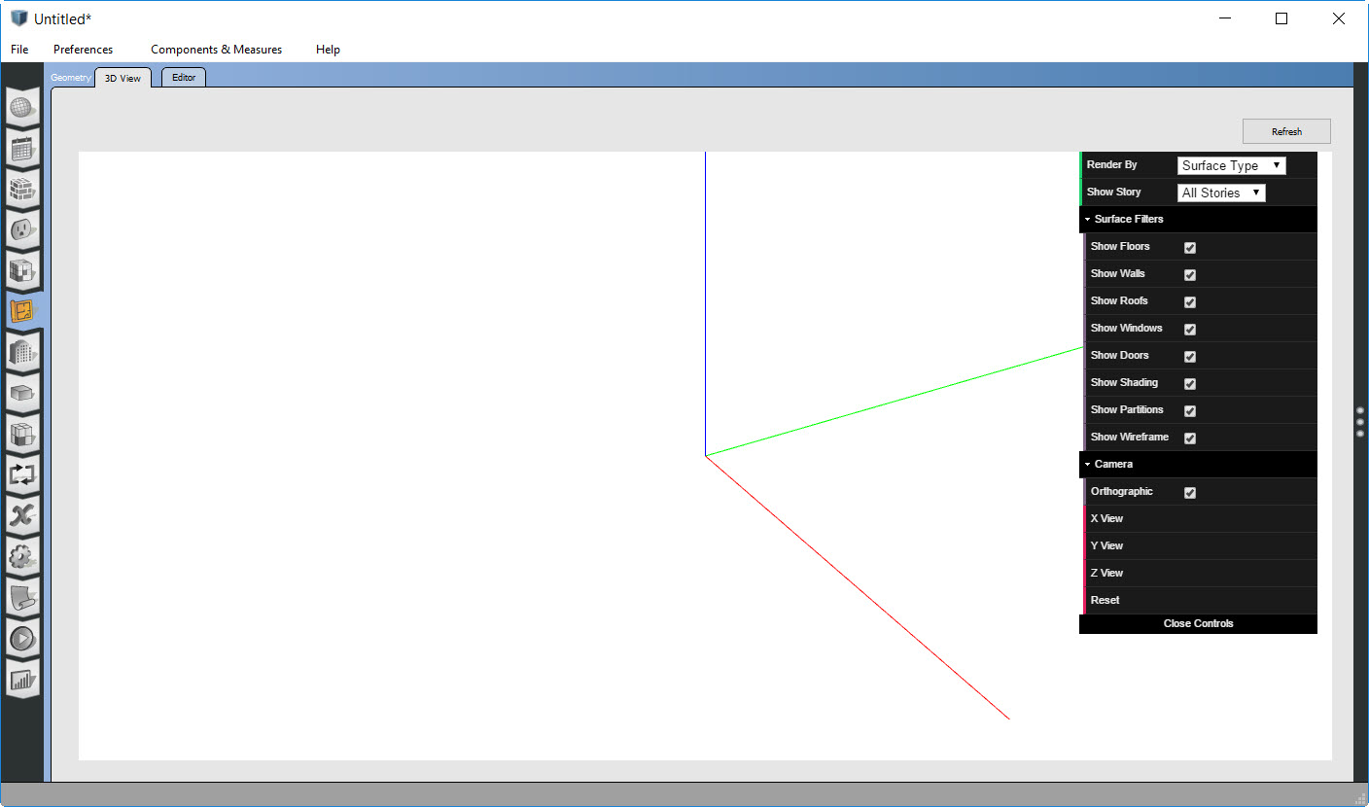Start simulation using the play button icon
This screenshot has height=807, width=1369.
22,639
